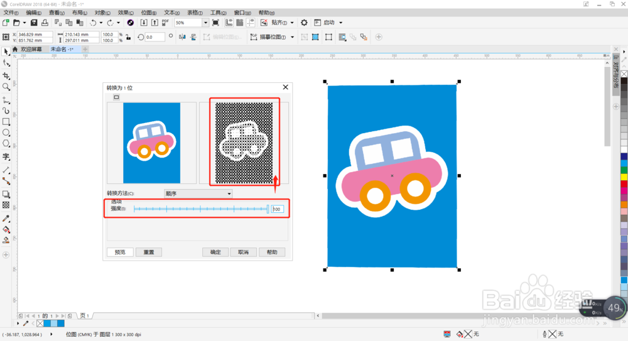Screen dimensions: 628x341
Task: Click the 重置 button
Action: click(x=149, y=252)
